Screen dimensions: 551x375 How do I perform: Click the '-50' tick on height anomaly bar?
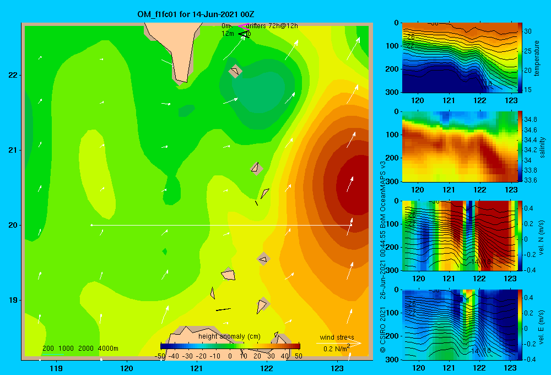click(x=160, y=356)
